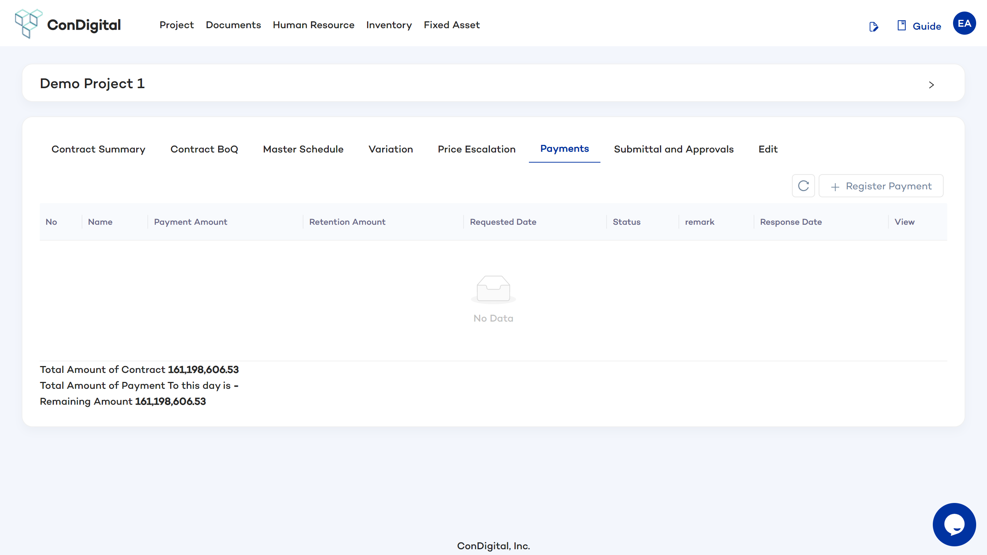Switch to the Contract BoQ tab
987x555 pixels.
(x=204, y=149)
